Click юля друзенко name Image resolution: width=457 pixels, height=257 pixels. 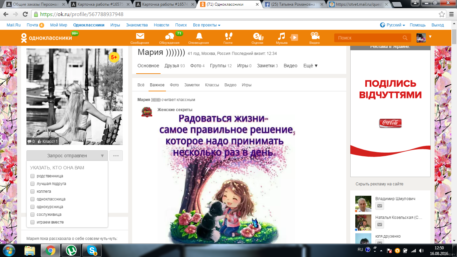[x=388, y=236]
